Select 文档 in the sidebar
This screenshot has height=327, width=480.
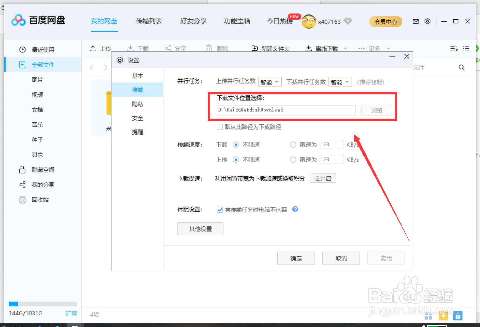37,110
